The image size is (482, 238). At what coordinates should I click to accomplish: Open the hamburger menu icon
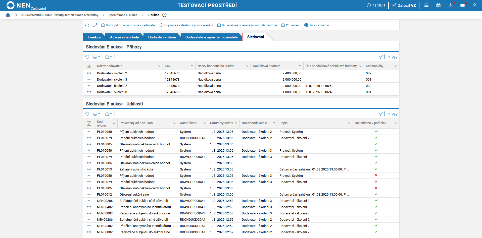426,5
